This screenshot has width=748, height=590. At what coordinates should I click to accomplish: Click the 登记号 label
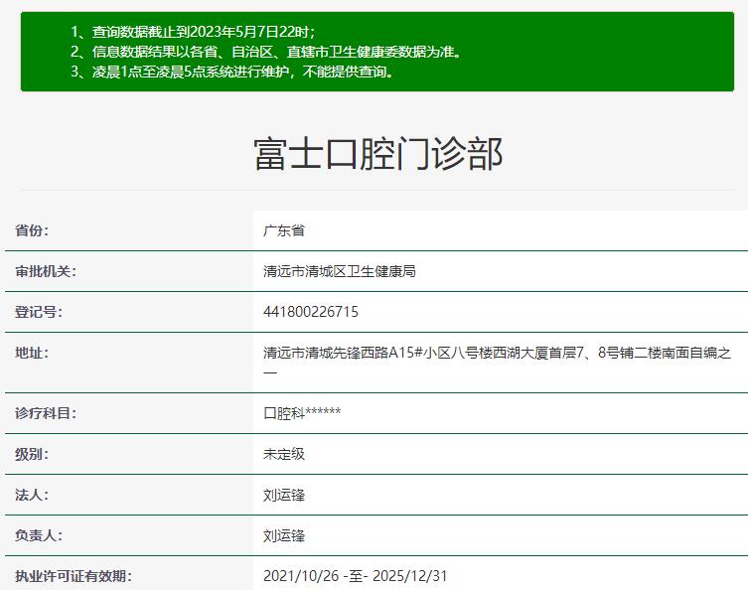click(39, 312)
